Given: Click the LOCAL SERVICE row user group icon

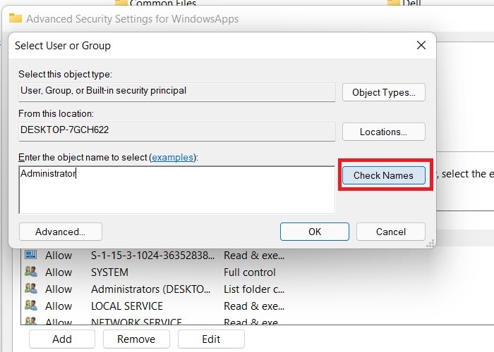Looking at the screenshot, I should tap(31, 306).
